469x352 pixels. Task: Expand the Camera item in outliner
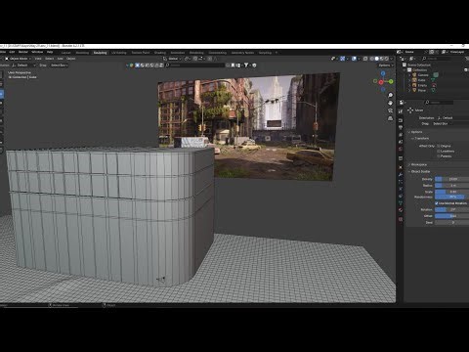click(x=409, y=75)
